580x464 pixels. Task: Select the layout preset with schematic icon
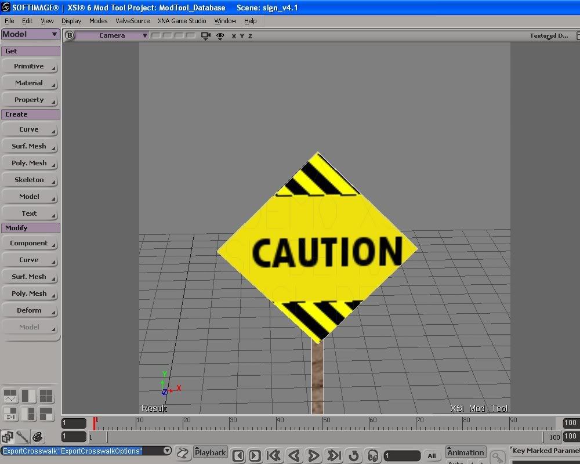coord(10,414)
